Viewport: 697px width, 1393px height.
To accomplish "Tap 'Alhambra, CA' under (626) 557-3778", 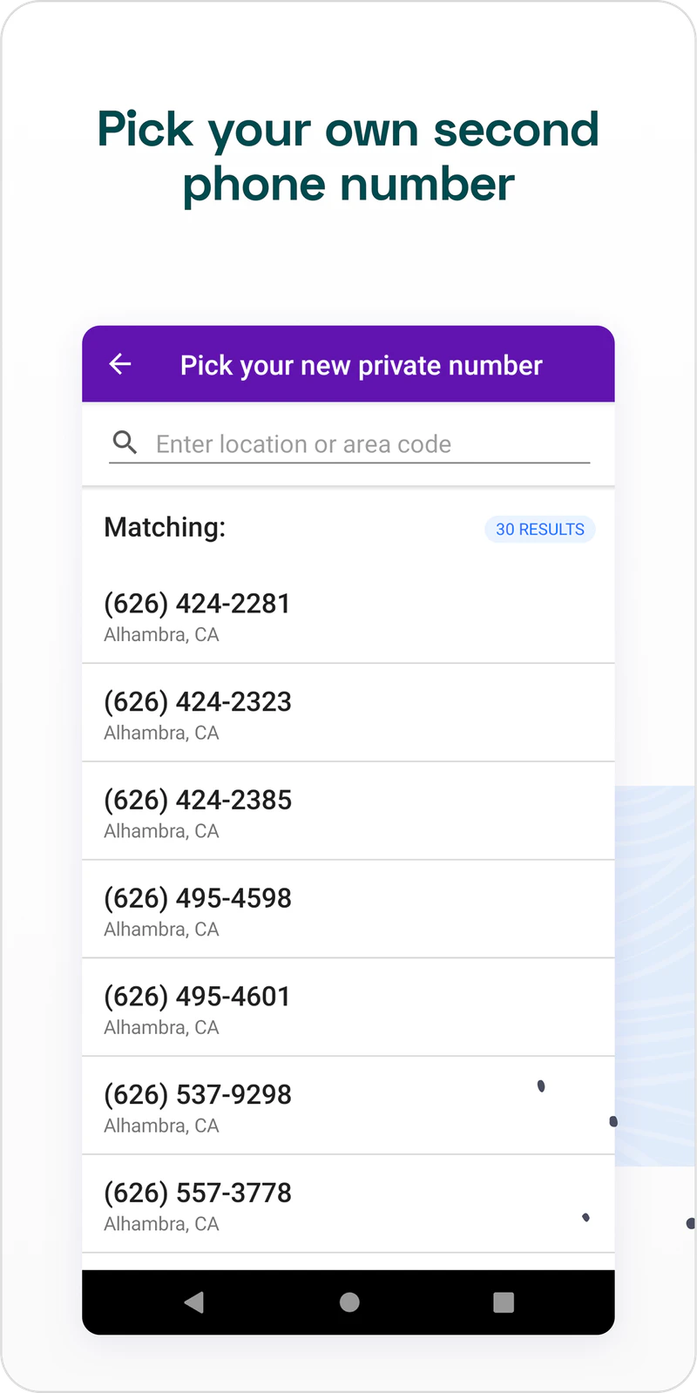I will (161, 1225).
